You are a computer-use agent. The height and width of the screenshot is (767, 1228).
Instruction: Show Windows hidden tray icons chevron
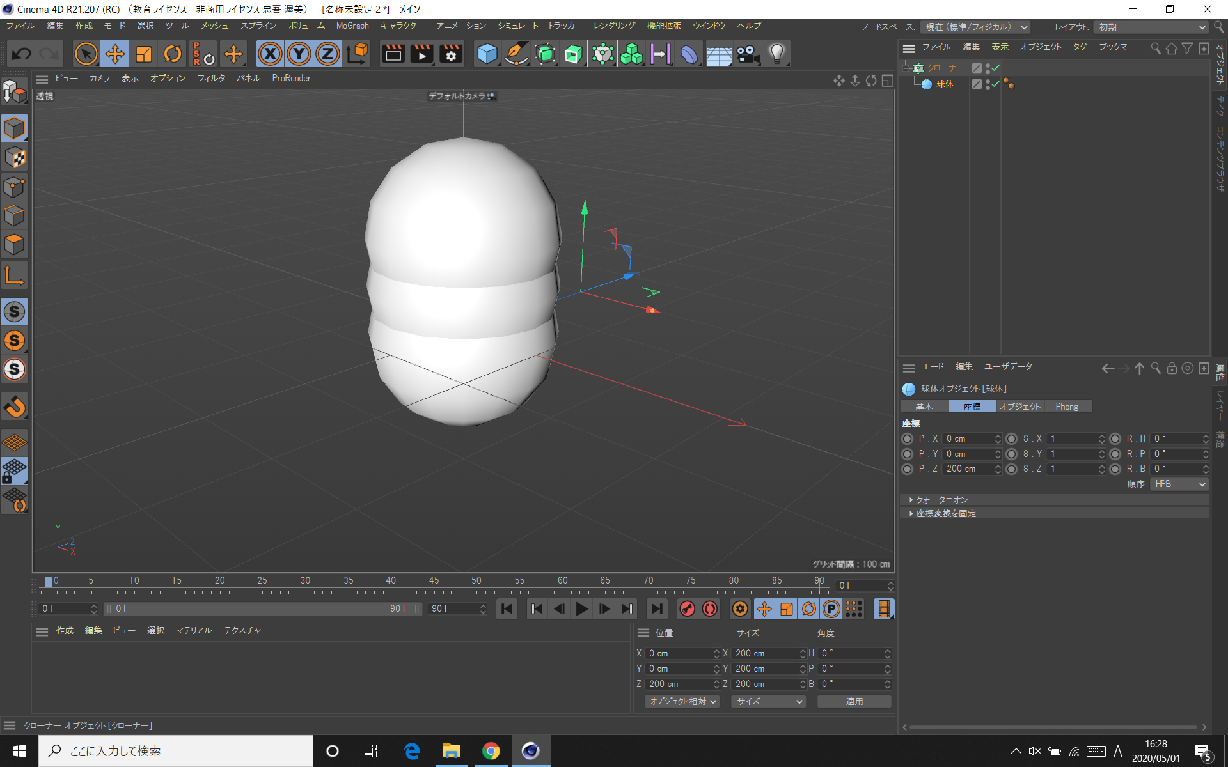pos(1016,751)
